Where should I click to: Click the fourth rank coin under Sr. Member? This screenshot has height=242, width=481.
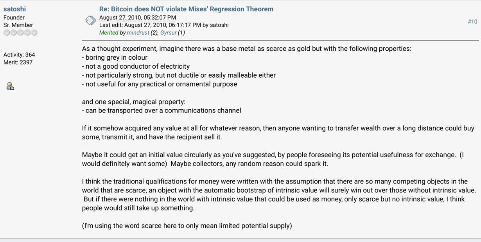pyautogui.click(x=27, y=33)
